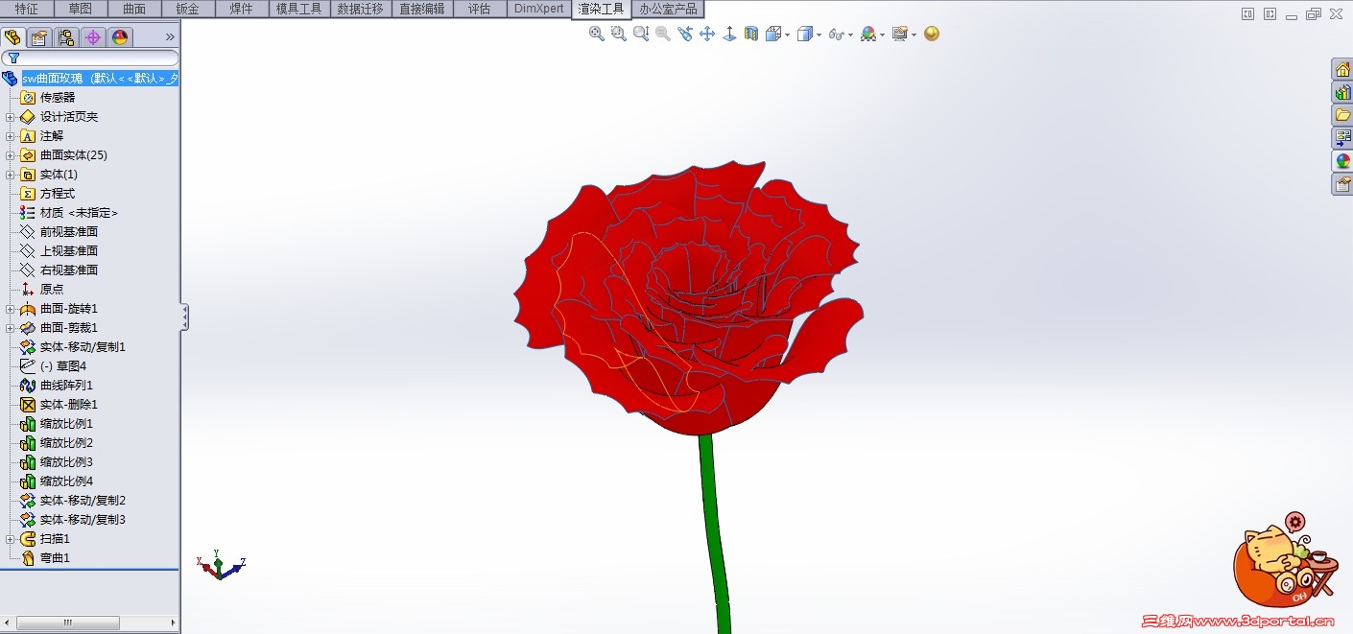Image resolution: width=1353 pixels, height=634 pixels.
Task: Open the Hide/Show Items dropdown arrow
Action: tap(850, 35)
